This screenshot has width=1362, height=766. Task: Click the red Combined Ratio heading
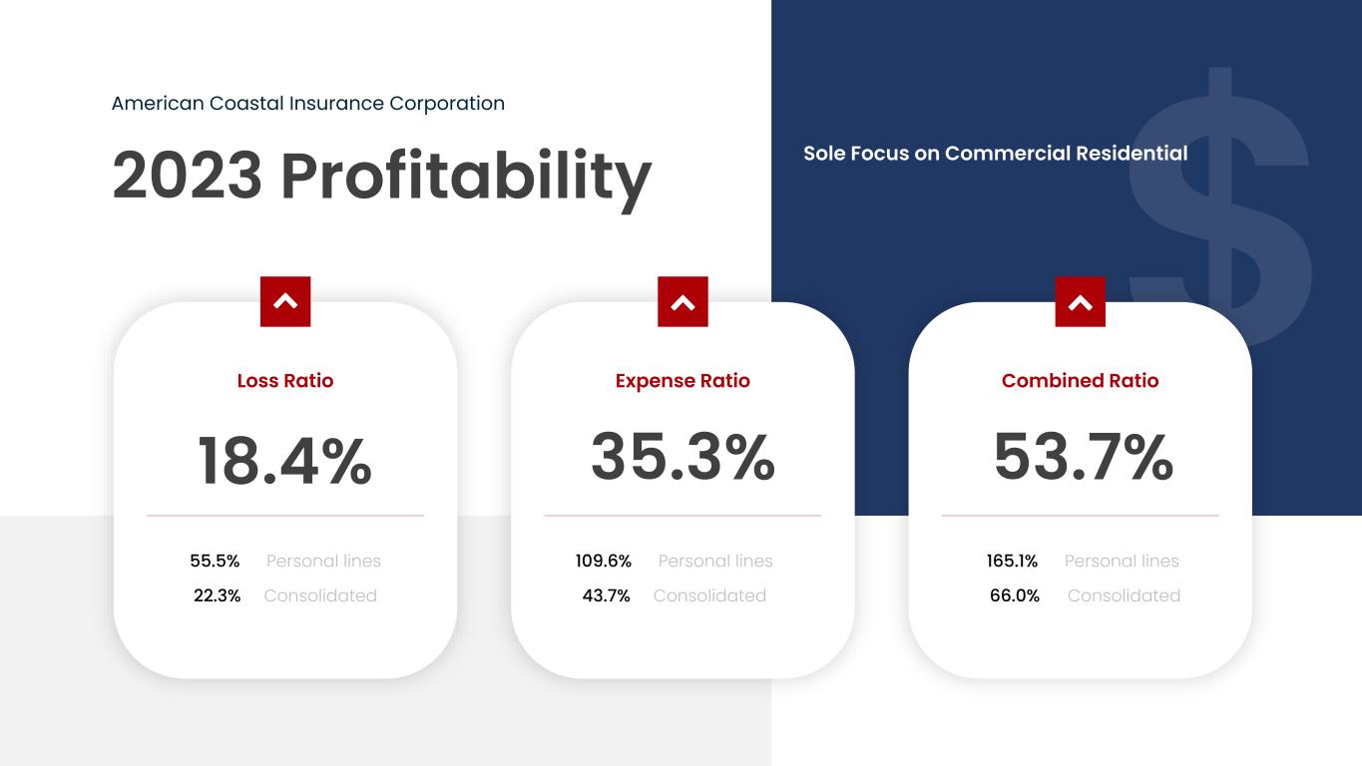click(1080, 381)
